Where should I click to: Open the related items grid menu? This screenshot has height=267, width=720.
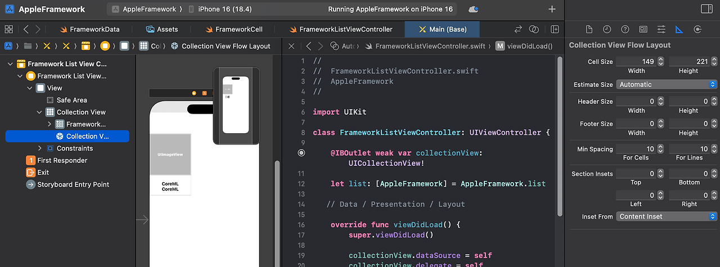pyautogui.click(x=8, y=29)
